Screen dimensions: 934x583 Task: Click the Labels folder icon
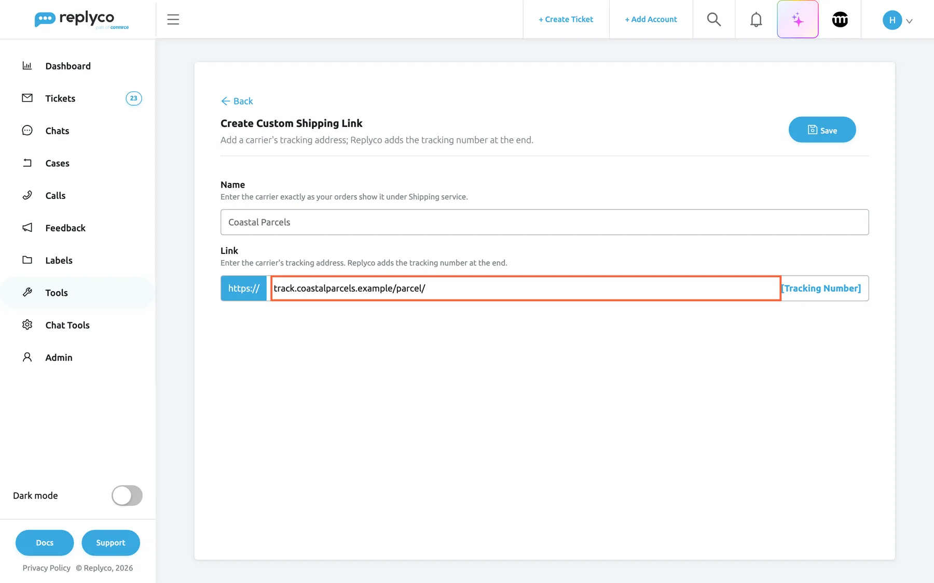[27, 260]
